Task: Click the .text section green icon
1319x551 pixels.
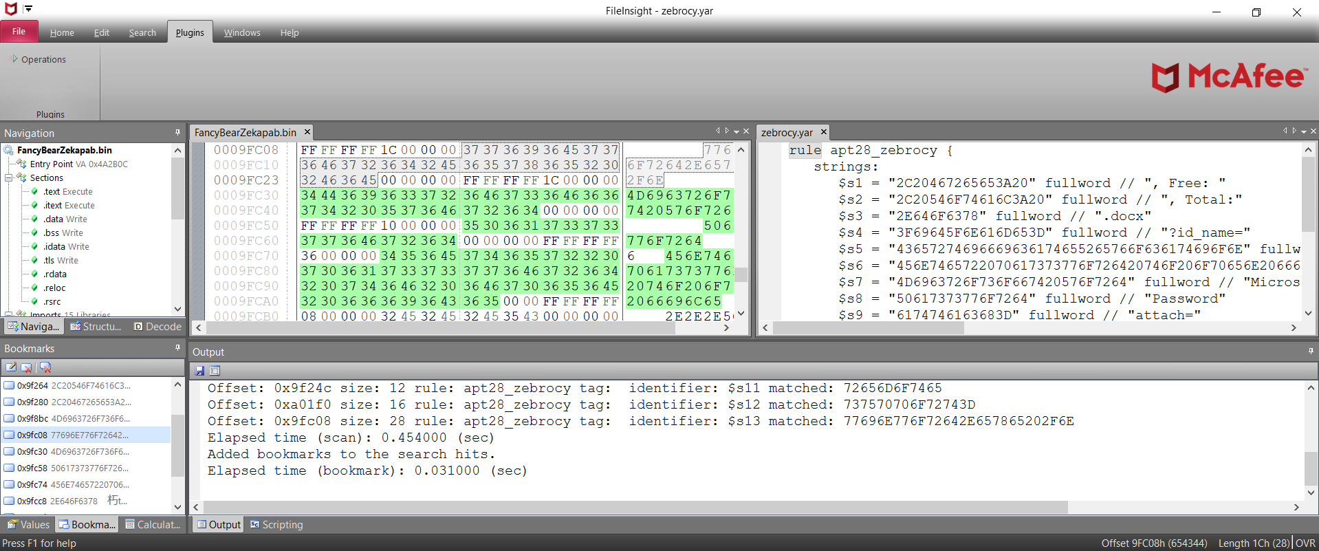Action: (34, 191)
